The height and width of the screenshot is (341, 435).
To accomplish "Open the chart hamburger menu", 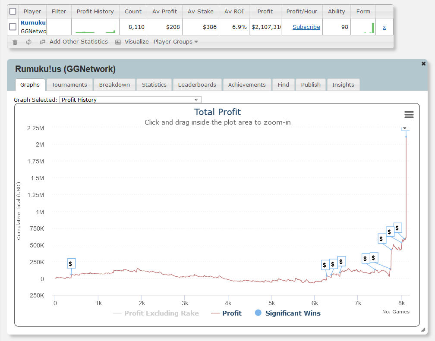I will [x=409, y=114].
